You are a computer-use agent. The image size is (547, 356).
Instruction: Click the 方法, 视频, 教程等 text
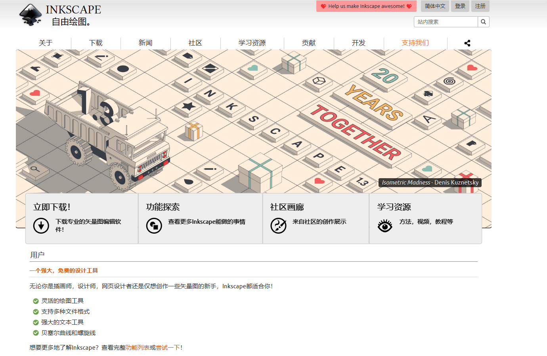click(x=426, y=222)
